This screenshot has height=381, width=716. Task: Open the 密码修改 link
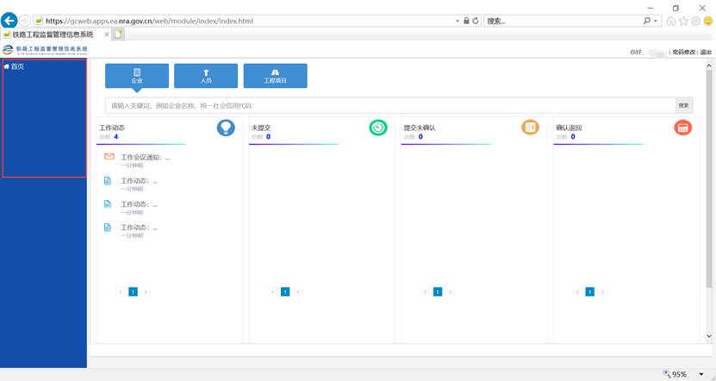click(x=684, y=53)
